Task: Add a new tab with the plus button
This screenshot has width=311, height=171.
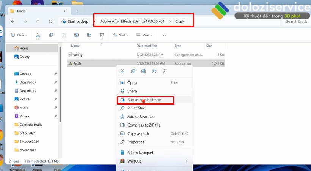Action: click(x=77, y=11)
